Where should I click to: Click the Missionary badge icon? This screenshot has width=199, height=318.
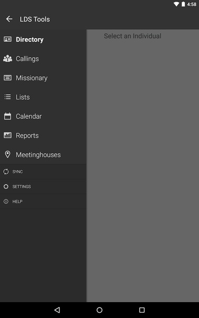[7, 78]
